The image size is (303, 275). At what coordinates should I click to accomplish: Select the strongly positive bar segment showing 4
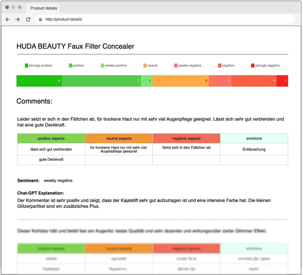pyautogui.click(x=39, y=81)
